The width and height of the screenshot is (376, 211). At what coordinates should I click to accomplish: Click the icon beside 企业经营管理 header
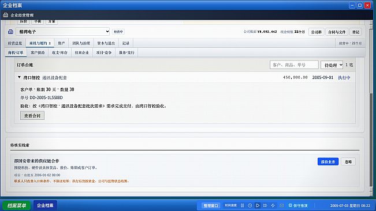6,15
